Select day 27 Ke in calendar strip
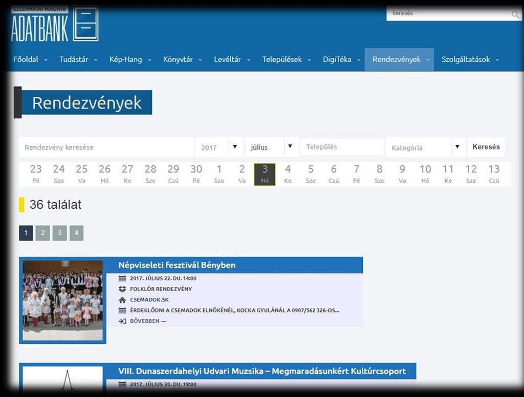The image size is (524, 397). [127, 174]
